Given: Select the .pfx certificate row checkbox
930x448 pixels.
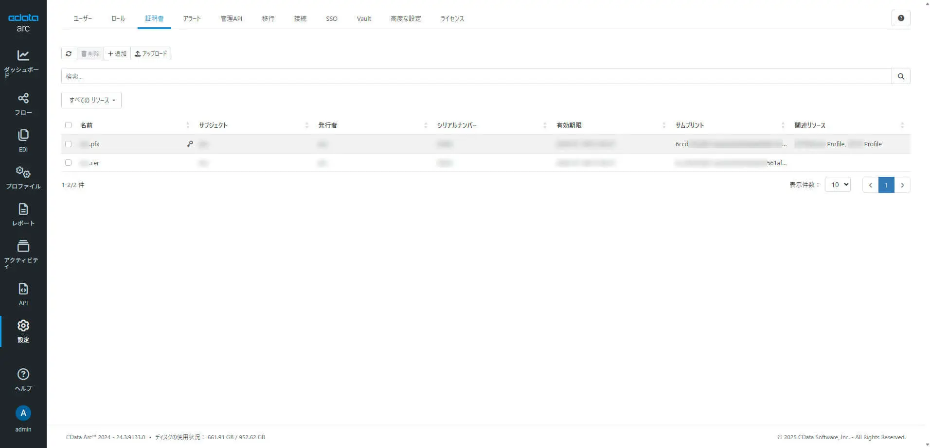Looking at the screenshot, I should point(68,144).
